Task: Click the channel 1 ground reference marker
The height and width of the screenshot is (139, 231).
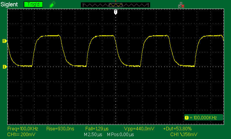Action: 5,67
